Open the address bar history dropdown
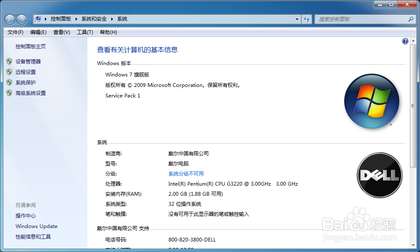 pos(297,19)
